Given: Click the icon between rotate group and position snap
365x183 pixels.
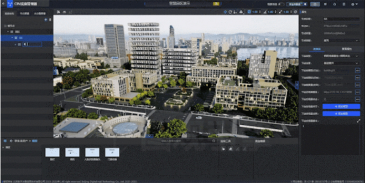Looking at the screenshot, I should [x=241, y=12].
